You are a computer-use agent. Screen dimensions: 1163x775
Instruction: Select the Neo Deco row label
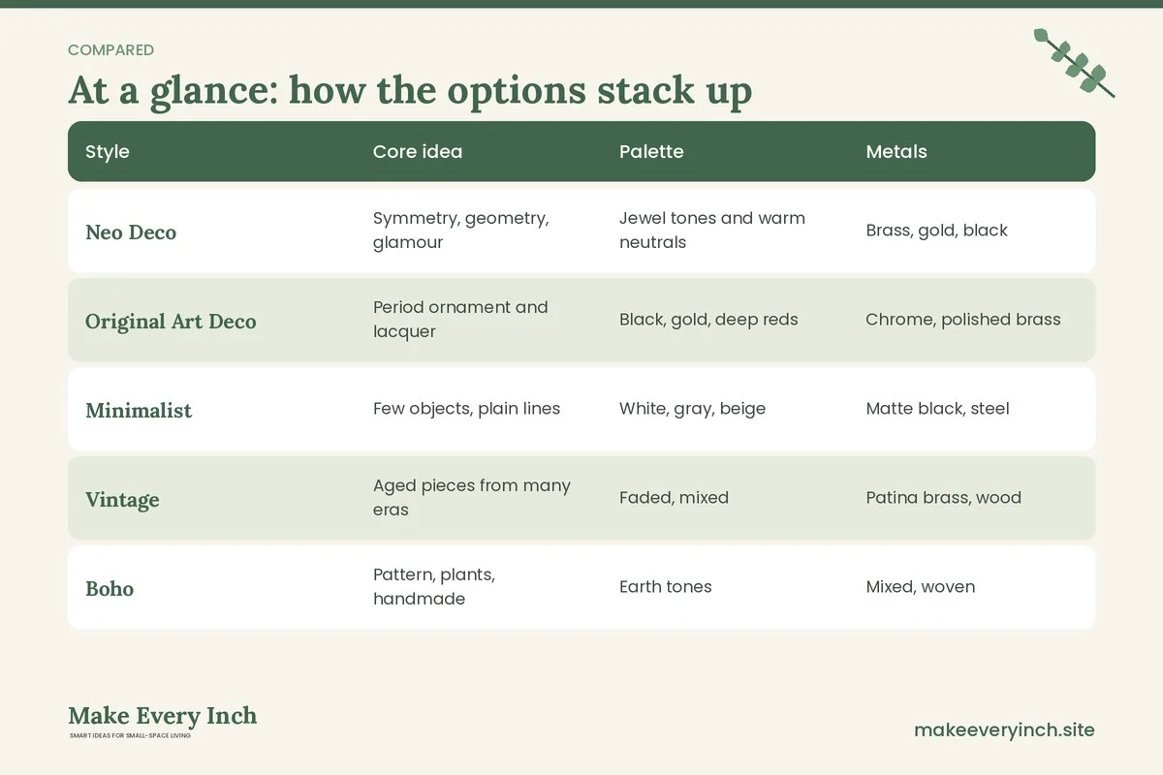point(131,232)
